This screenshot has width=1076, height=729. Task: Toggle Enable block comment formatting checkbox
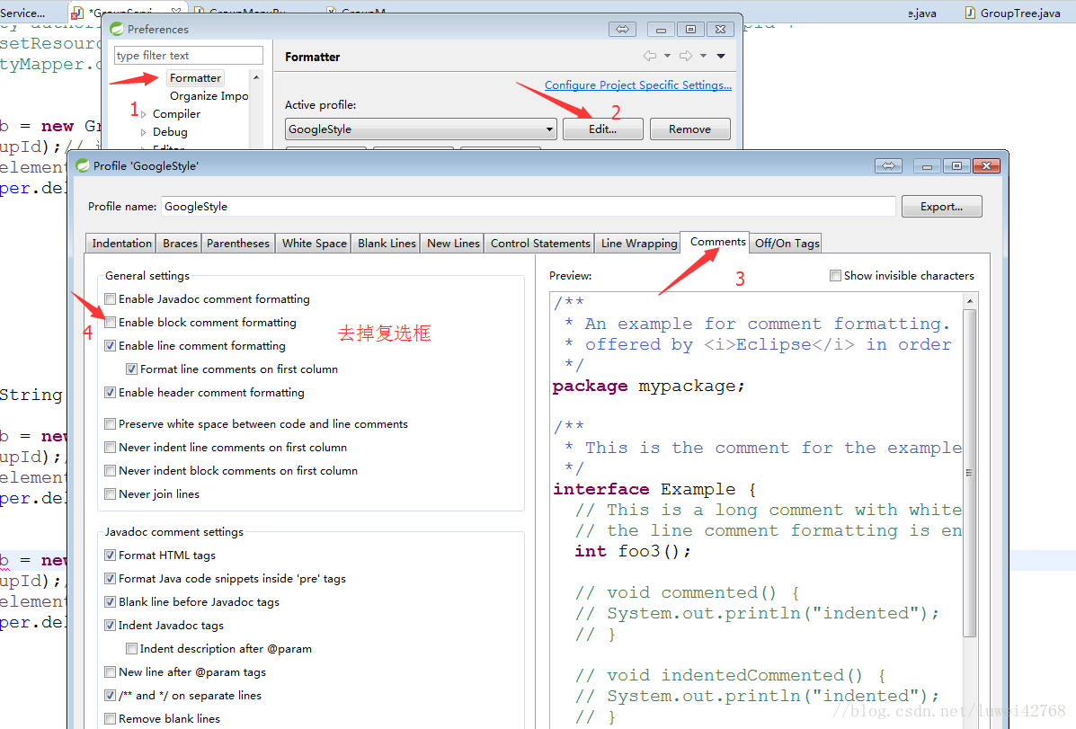click(x=110, y=322)
